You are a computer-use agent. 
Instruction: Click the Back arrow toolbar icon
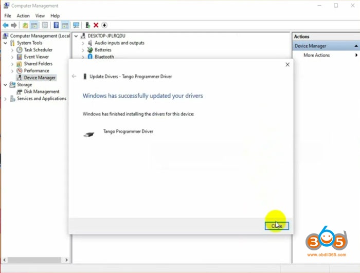click(6, 25)
